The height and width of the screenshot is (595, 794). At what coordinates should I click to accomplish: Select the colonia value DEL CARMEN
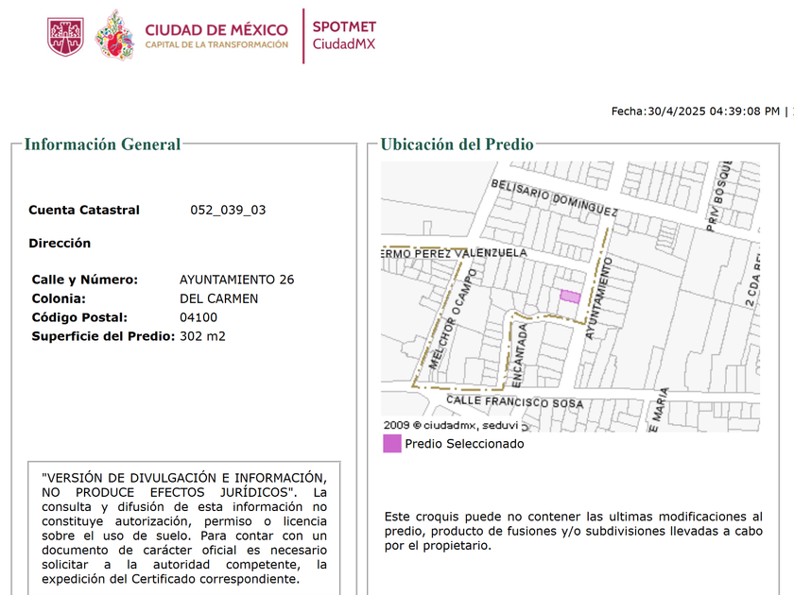coord(218,299)
